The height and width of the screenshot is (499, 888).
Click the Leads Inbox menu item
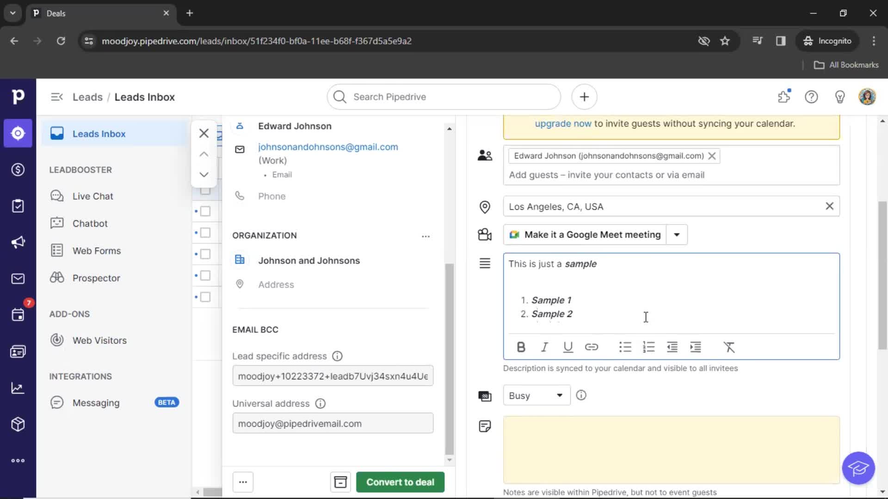click(99, 134)
